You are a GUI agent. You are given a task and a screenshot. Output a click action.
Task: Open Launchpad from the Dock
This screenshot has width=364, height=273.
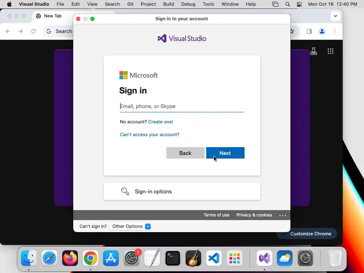(x=235, y=258)
